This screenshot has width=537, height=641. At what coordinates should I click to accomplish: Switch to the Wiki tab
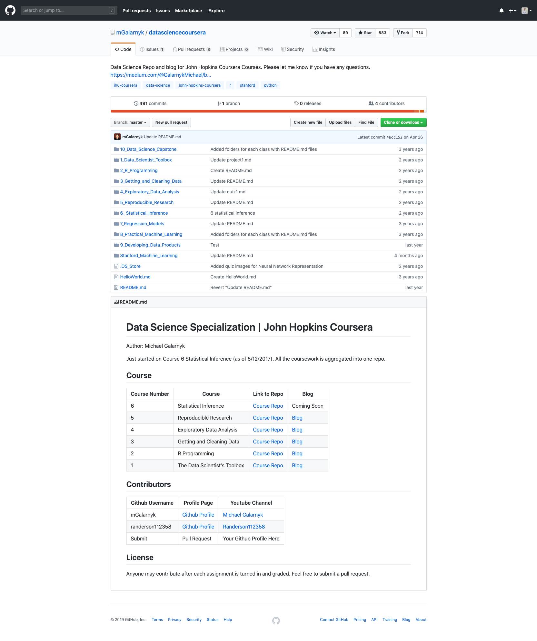(265, 49)
